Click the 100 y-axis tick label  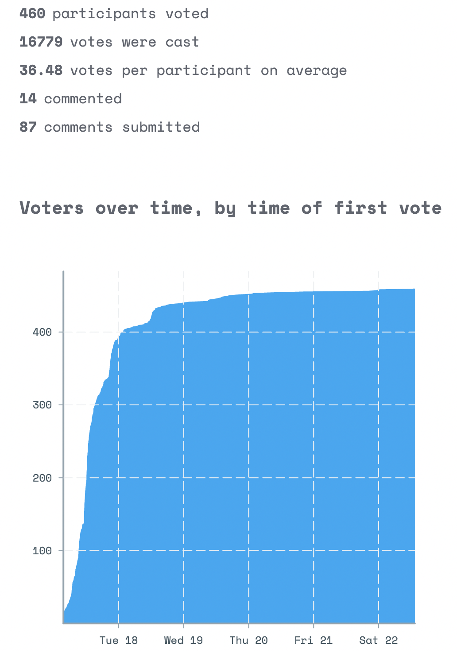pyautogui.click(x=43, y=551)
